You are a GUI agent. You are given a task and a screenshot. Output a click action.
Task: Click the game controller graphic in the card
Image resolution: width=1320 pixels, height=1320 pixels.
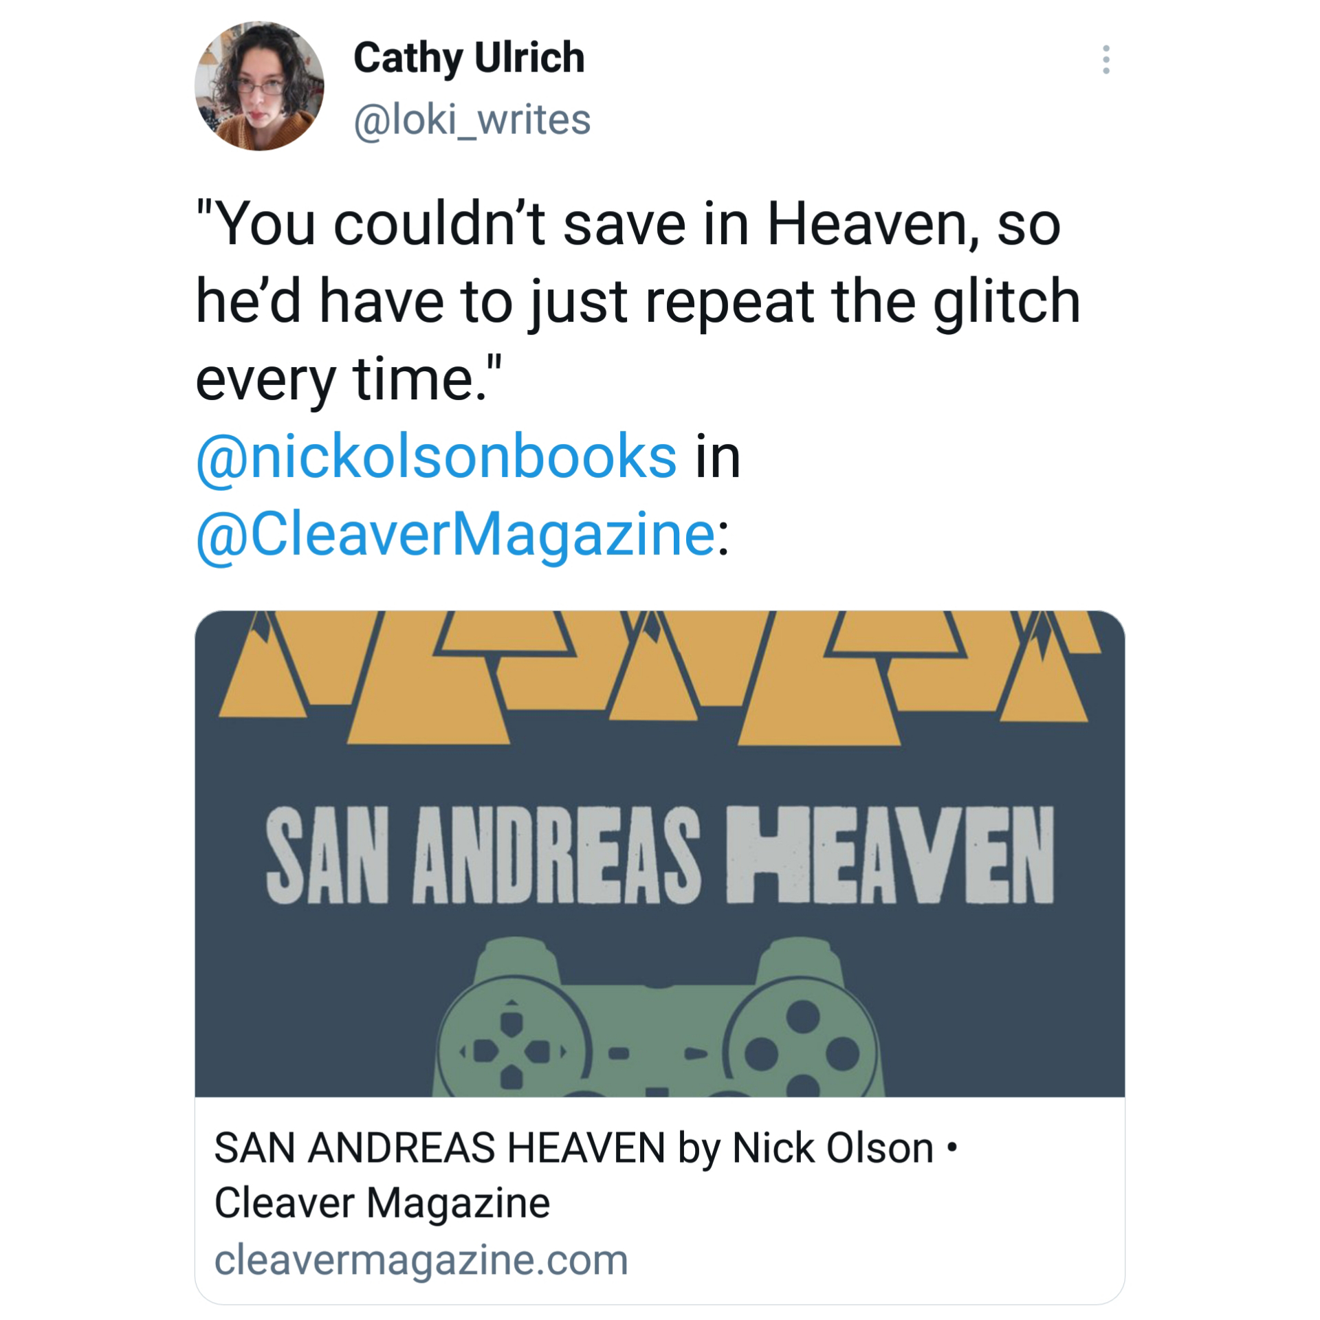pos(659,1016)
